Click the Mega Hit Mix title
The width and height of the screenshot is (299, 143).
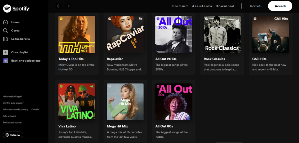117,126
